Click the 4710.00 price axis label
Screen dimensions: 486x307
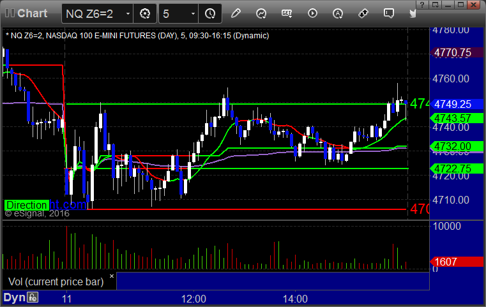(451, 200)
